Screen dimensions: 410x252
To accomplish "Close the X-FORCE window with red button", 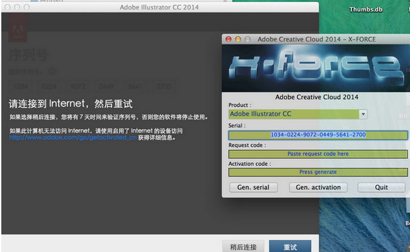I will (228, 39).
